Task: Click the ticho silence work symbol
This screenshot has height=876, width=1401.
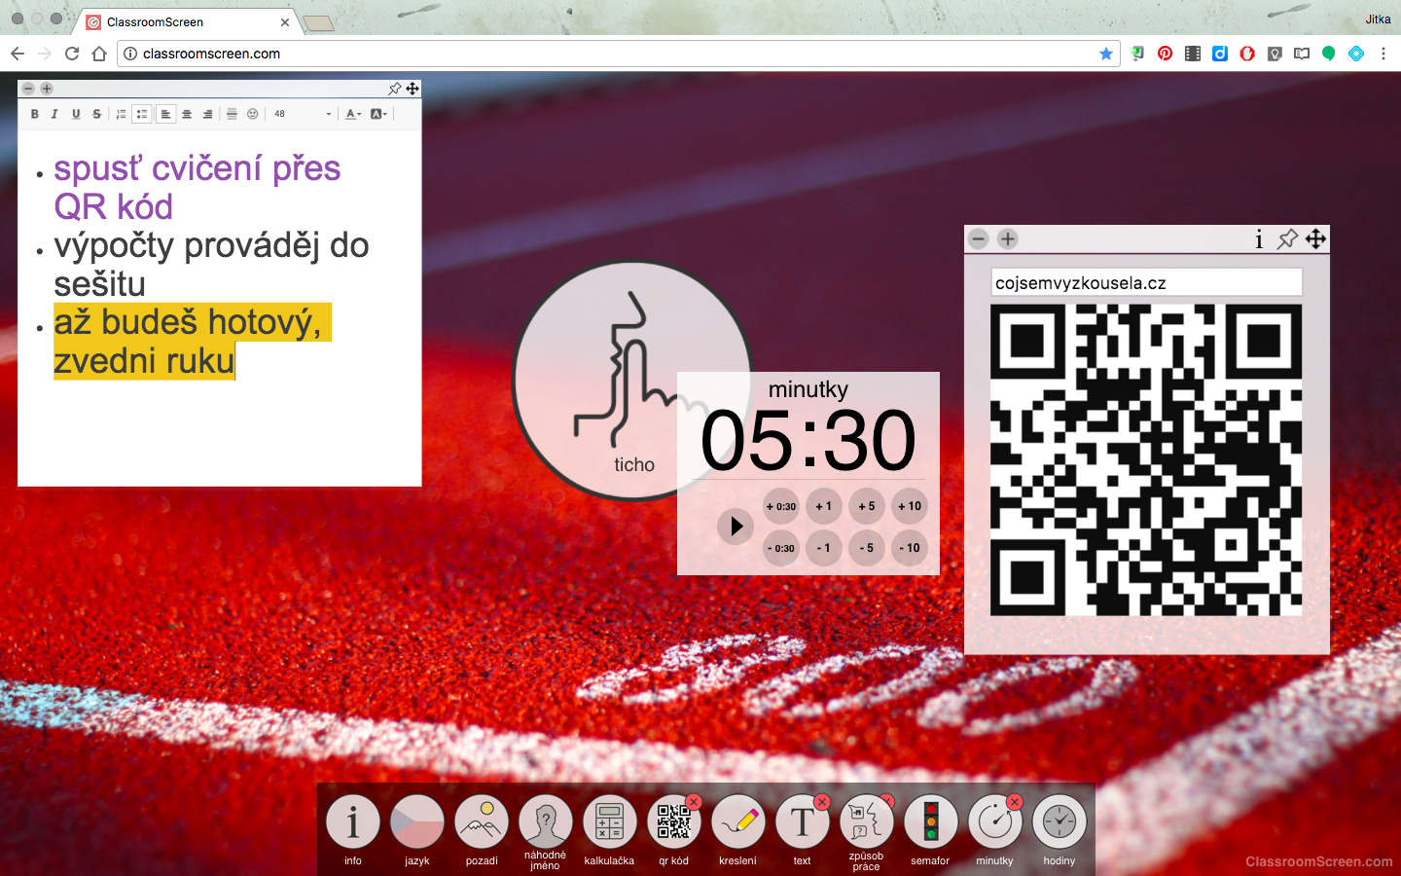Action: (632, 381)
